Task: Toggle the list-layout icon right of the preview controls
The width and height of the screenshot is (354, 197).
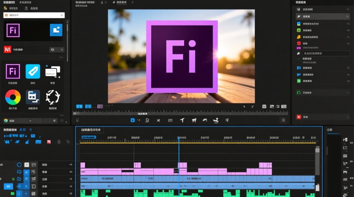Action: pyautogui.click(x=264, y=106)
